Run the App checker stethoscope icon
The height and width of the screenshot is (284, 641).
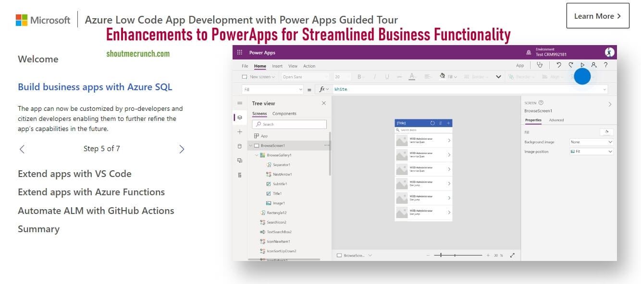click(x=540, y=65)
